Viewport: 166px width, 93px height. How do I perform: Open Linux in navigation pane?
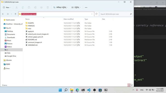[x=6, y=68]
